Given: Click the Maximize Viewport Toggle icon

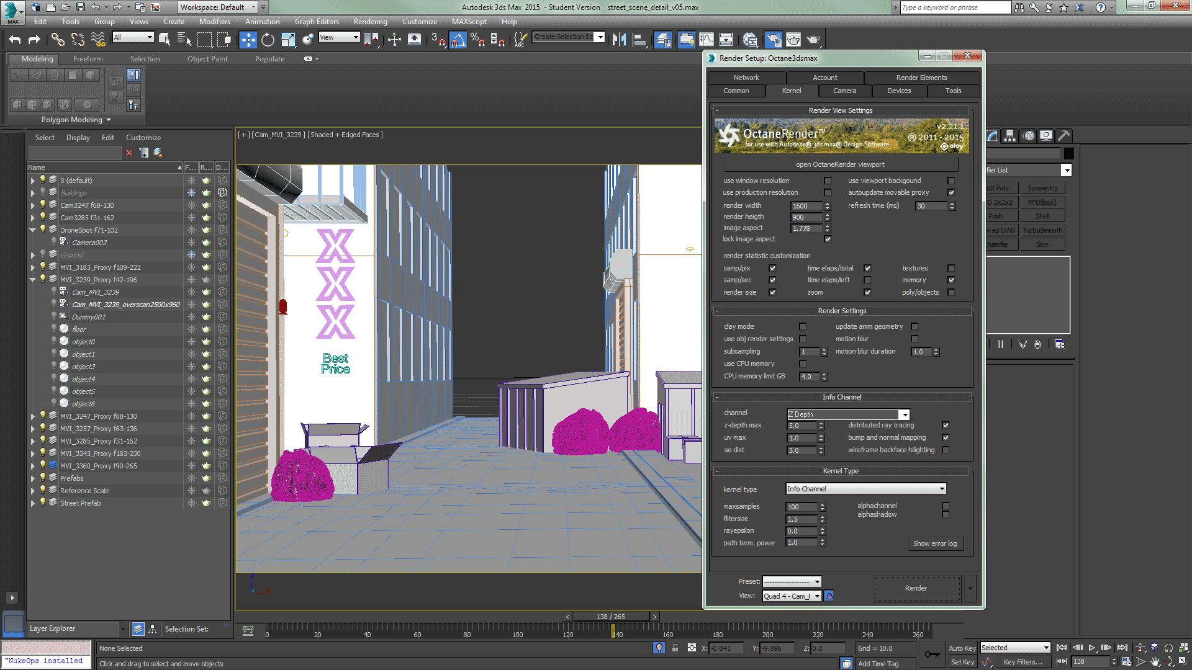Looking at the screenshot, I should pos(1183,662).
